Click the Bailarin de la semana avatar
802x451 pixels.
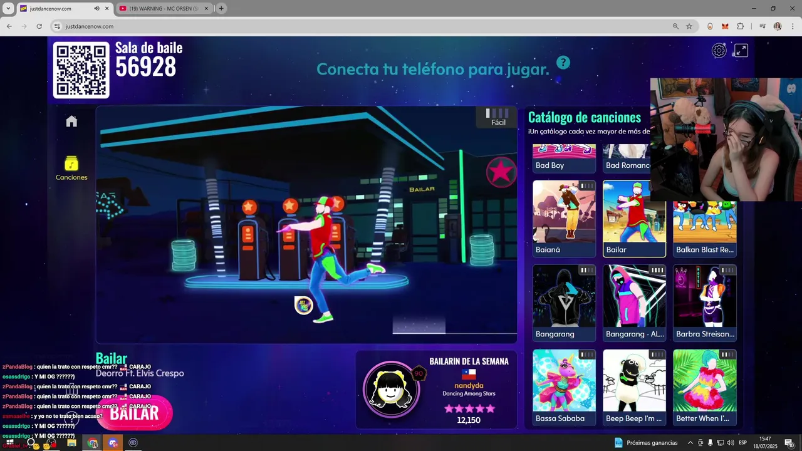[392, 389]
